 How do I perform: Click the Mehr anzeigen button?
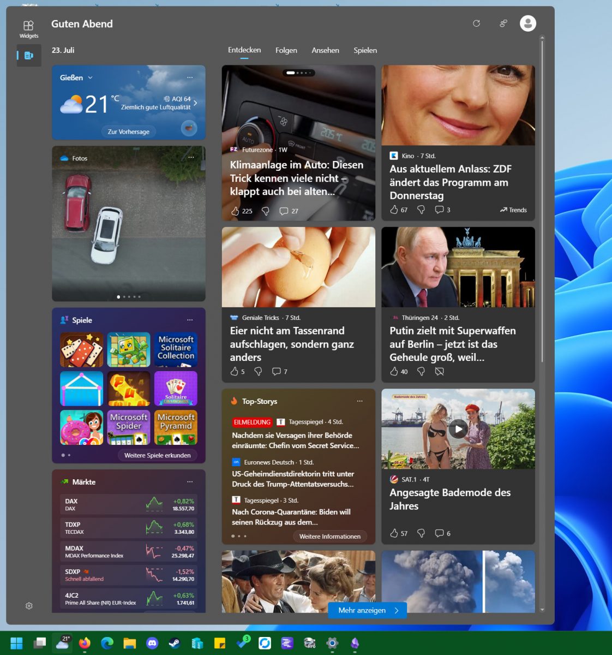coord(367,610)
